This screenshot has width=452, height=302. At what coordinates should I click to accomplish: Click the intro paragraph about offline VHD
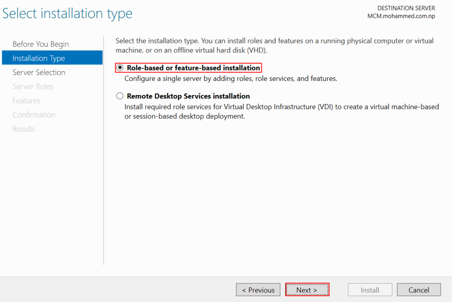274,45
